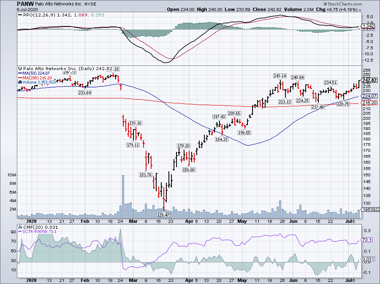Click the 240.84 peak price label
The image size is (380, 284).
pos(297,78)
